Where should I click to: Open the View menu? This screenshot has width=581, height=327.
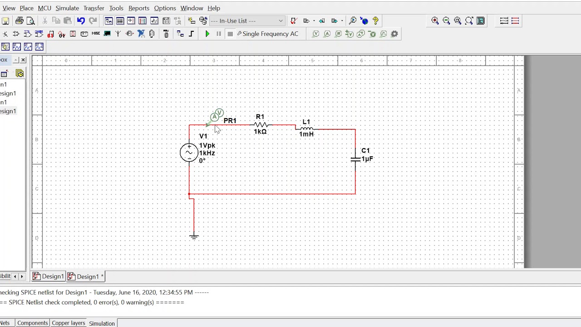(9, 8)
